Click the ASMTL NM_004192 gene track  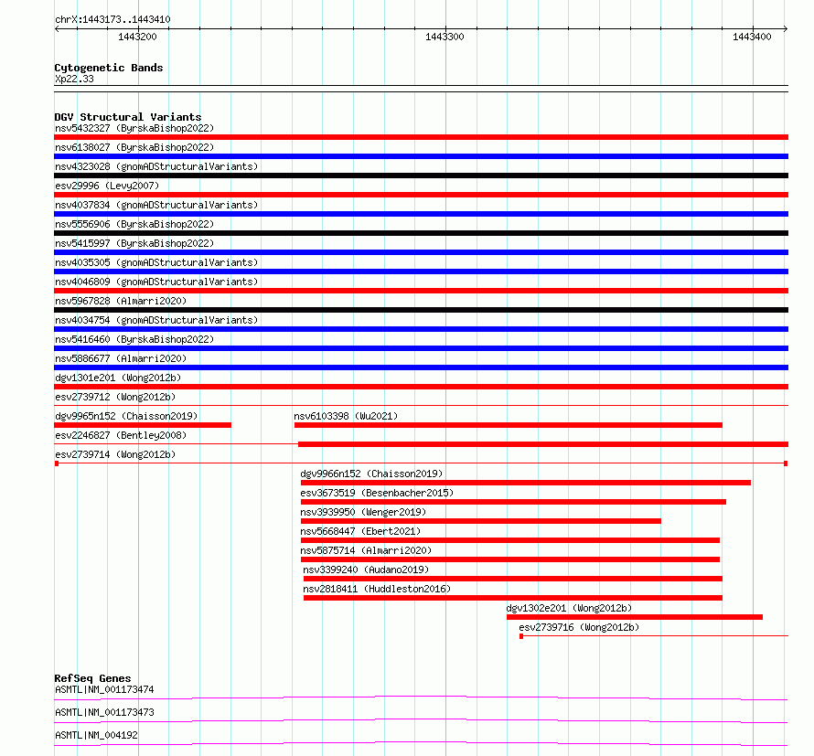coord(421,745)
